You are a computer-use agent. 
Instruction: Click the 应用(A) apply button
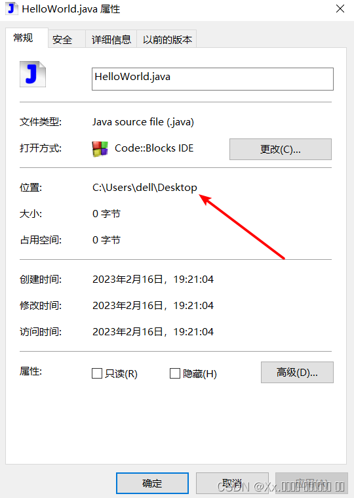(x=311, y=483)
